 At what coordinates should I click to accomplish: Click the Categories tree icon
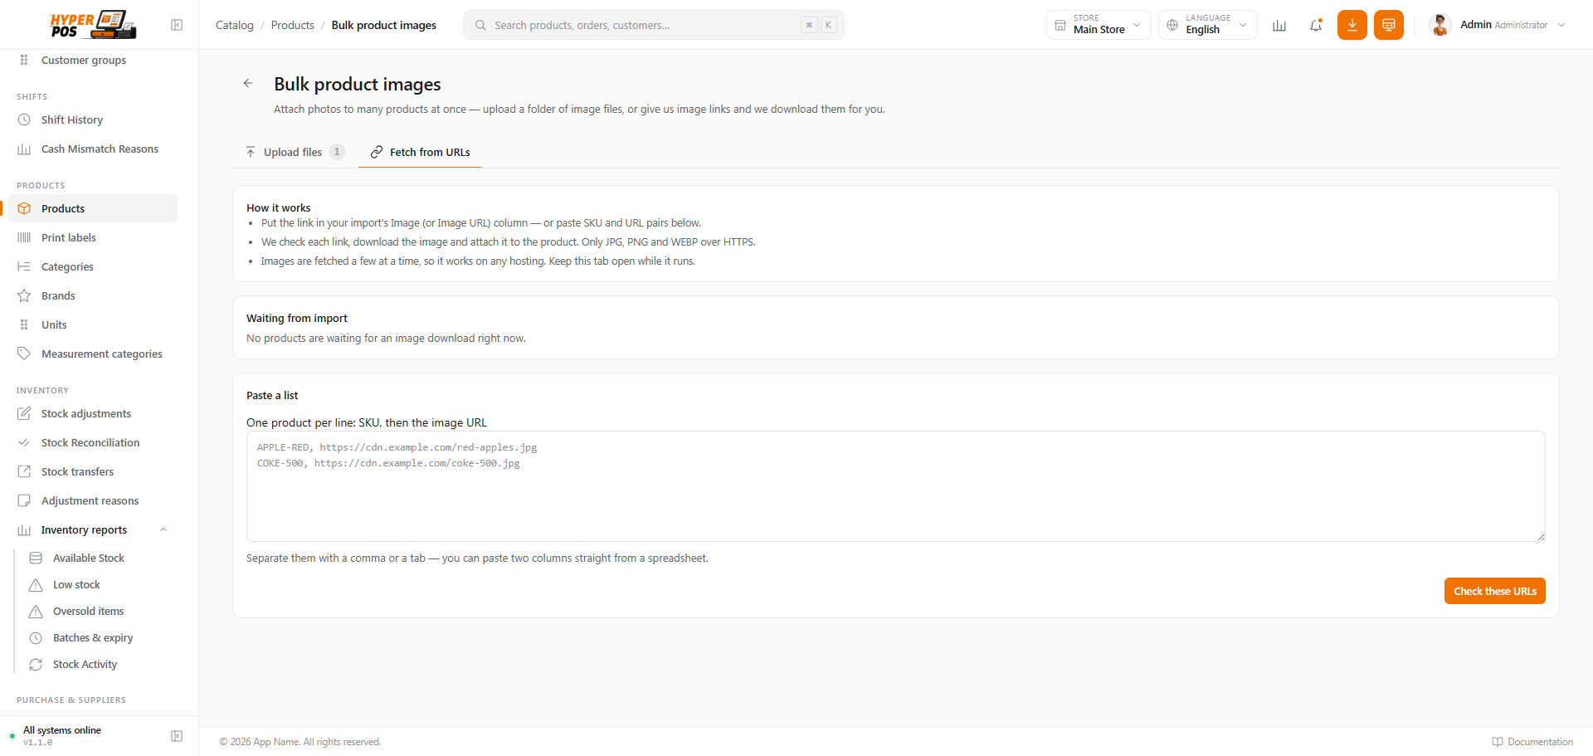24,266
